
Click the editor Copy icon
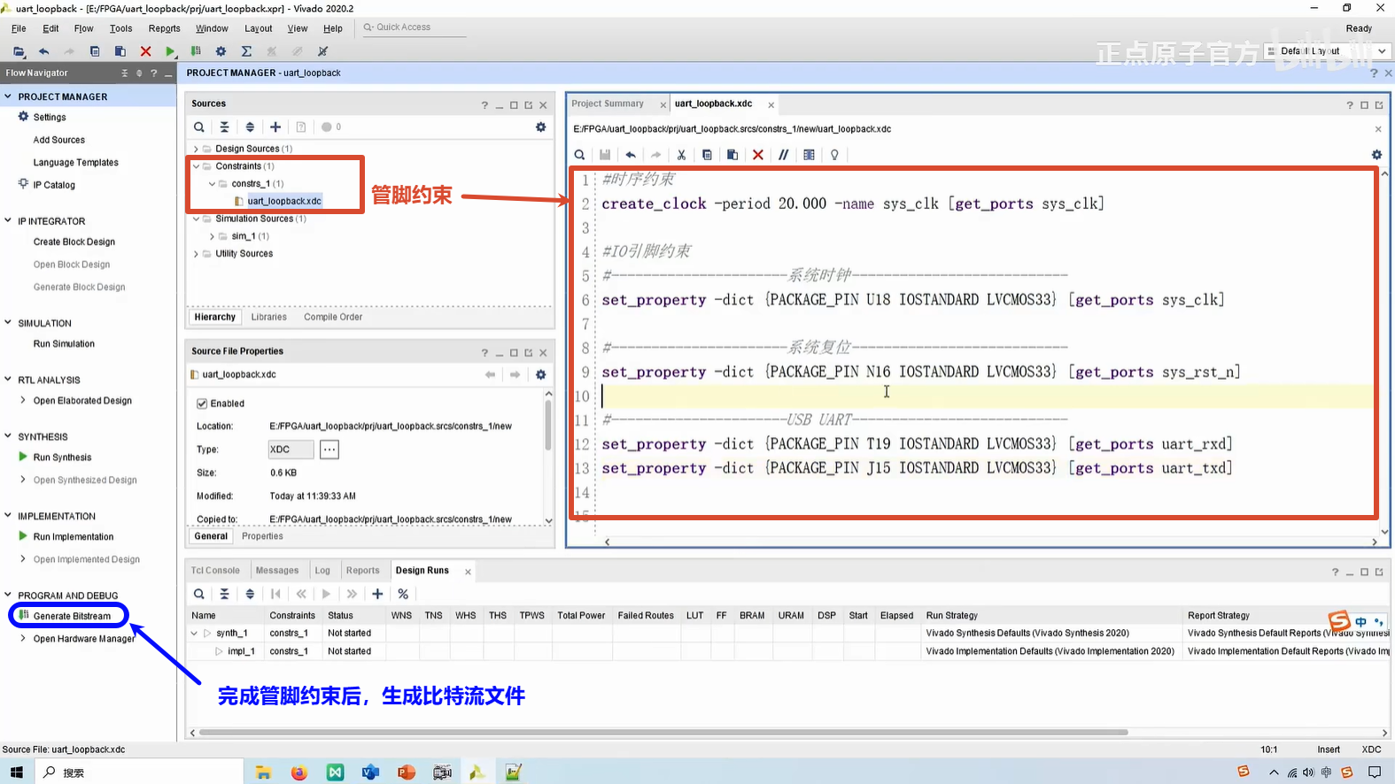[707, 155]
